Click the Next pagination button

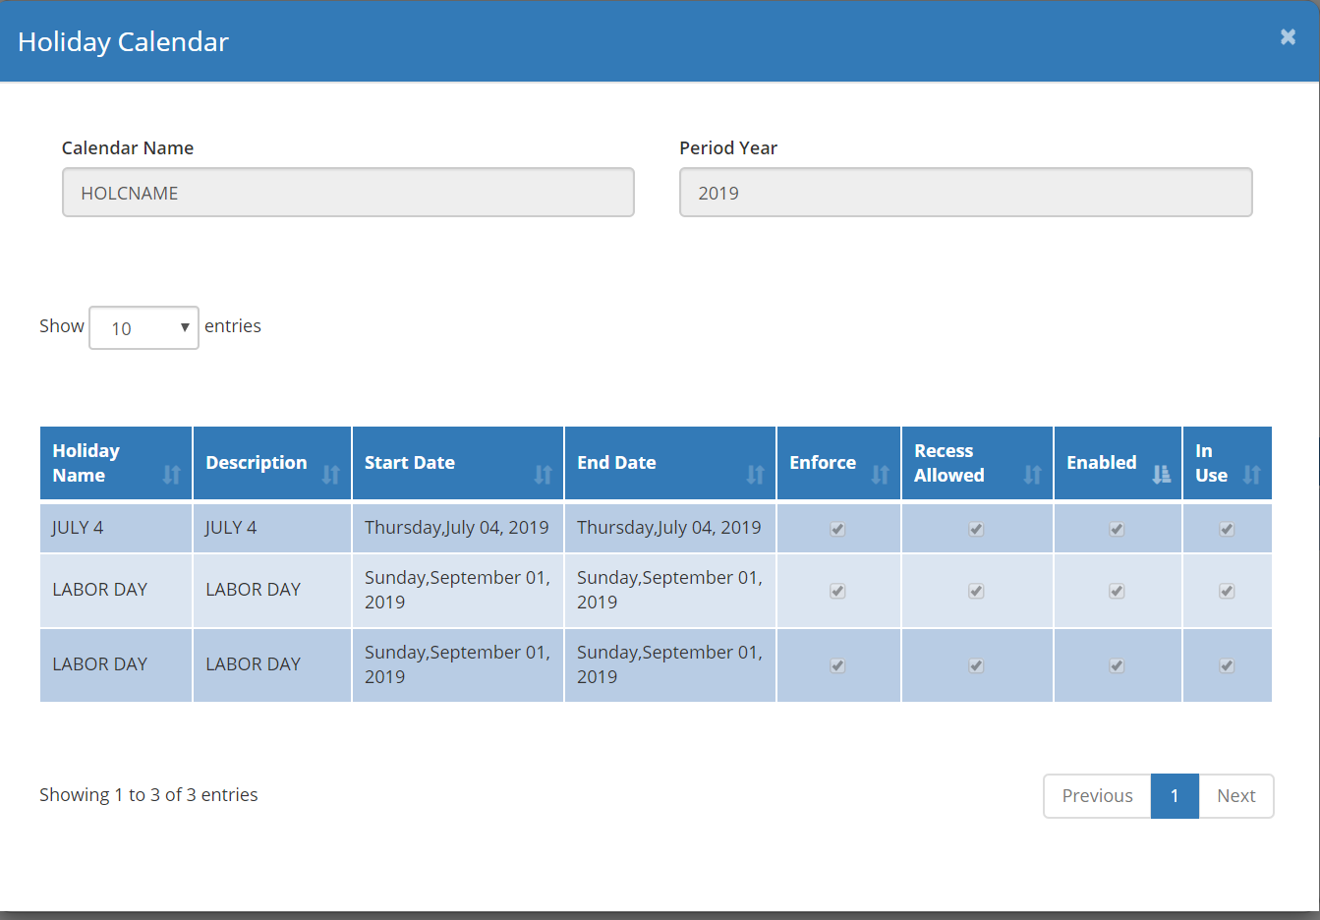[1236, 795]
